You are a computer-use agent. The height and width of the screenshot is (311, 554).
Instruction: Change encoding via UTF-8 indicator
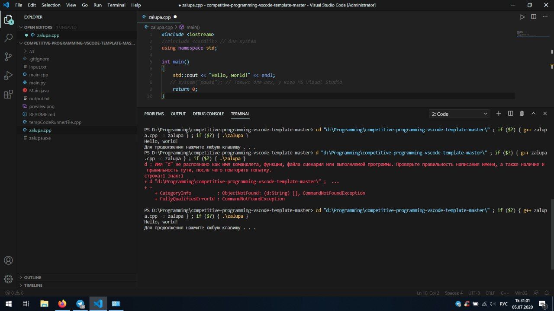click(474, 293)
